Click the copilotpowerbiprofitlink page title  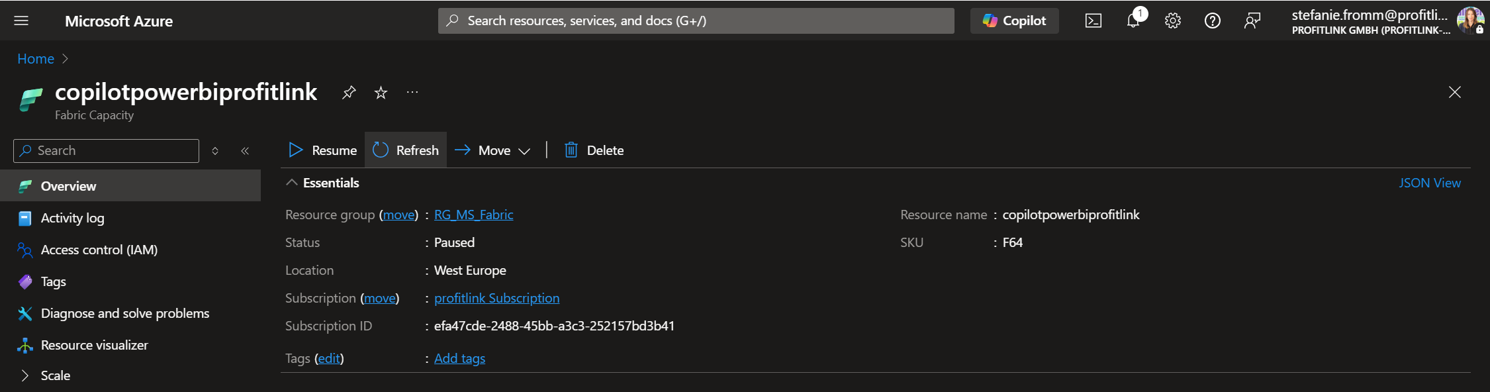tap(186, 92)
